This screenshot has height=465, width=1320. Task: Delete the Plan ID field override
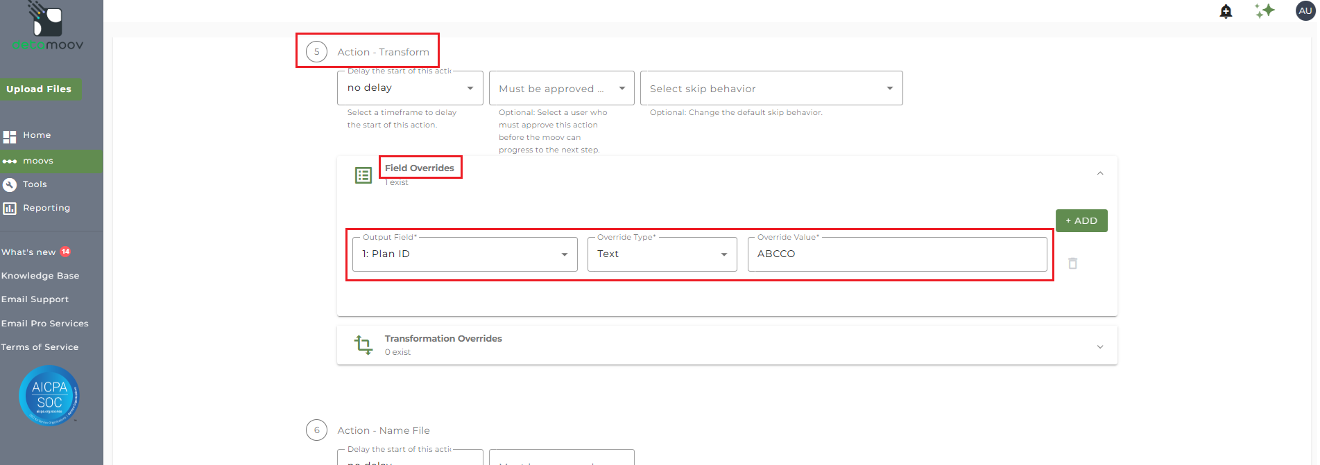pyautogui.click(x=1072, y=263)
